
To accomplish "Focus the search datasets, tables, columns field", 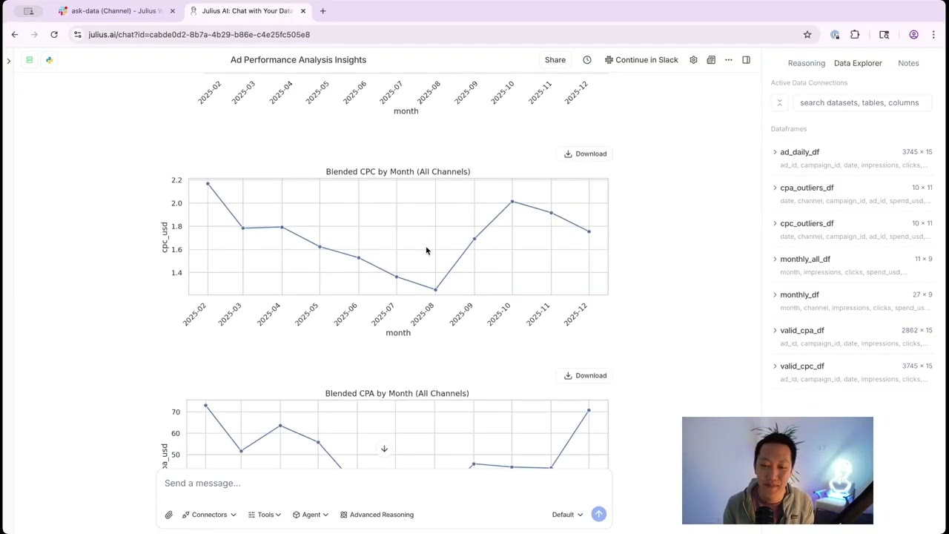I will [x=862, y=103].
